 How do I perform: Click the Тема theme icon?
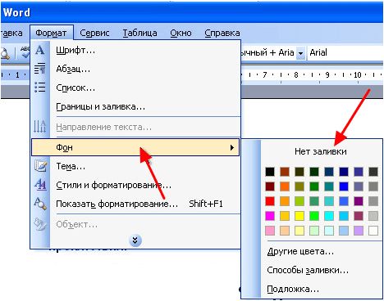[x=40, y=166]
